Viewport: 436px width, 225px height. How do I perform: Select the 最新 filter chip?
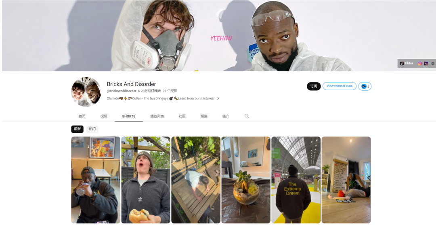77,129
